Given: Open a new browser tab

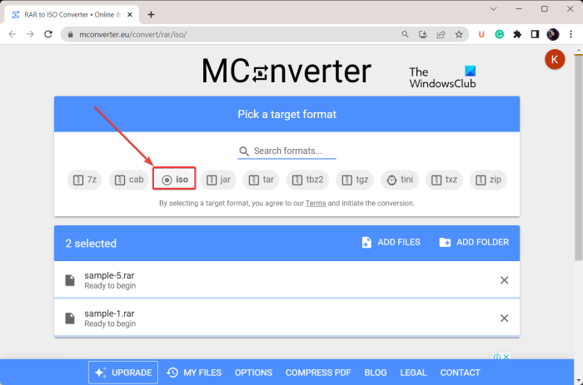Looking at the screenshot, I should click(151, 14).
